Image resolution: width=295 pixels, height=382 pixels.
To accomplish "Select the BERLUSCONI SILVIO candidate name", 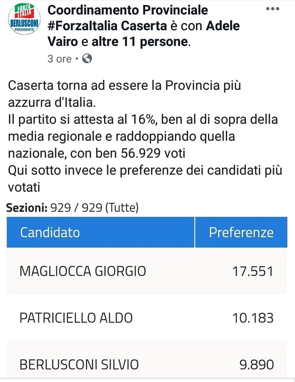I will [79, 365].
